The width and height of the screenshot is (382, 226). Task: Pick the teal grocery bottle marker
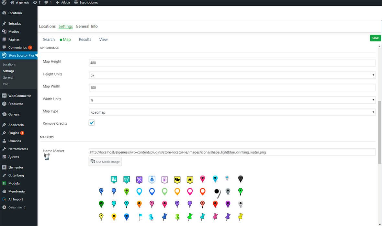tap(114, 179)
